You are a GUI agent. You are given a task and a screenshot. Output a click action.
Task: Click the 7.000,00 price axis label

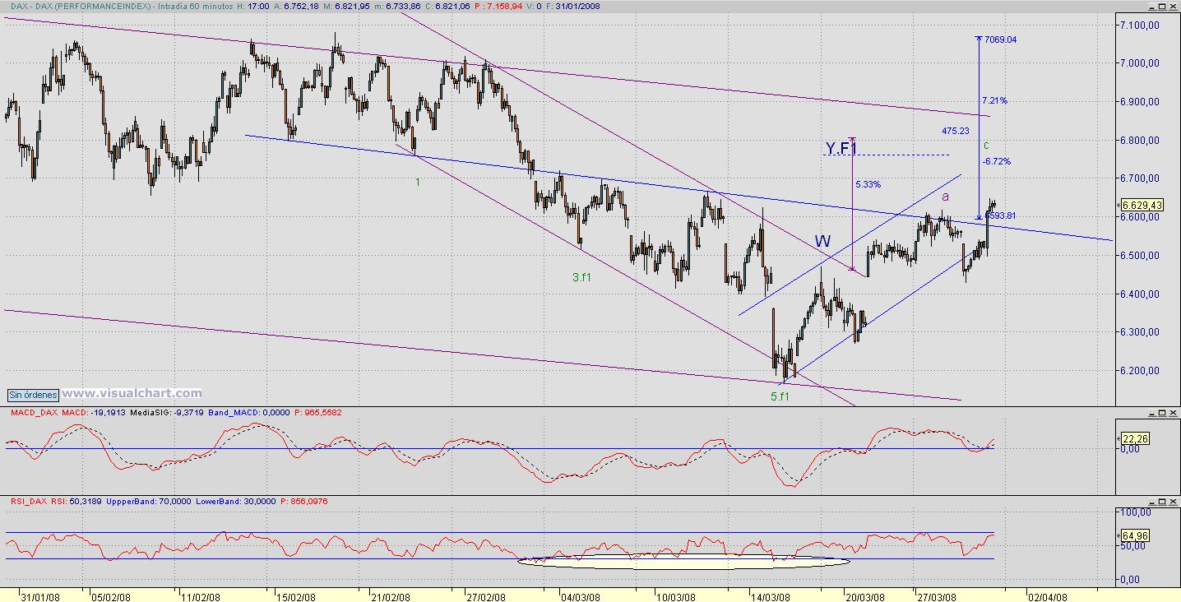[1139, 63]
